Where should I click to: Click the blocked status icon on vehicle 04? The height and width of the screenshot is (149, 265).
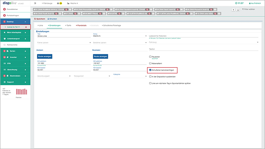point(177,10)
